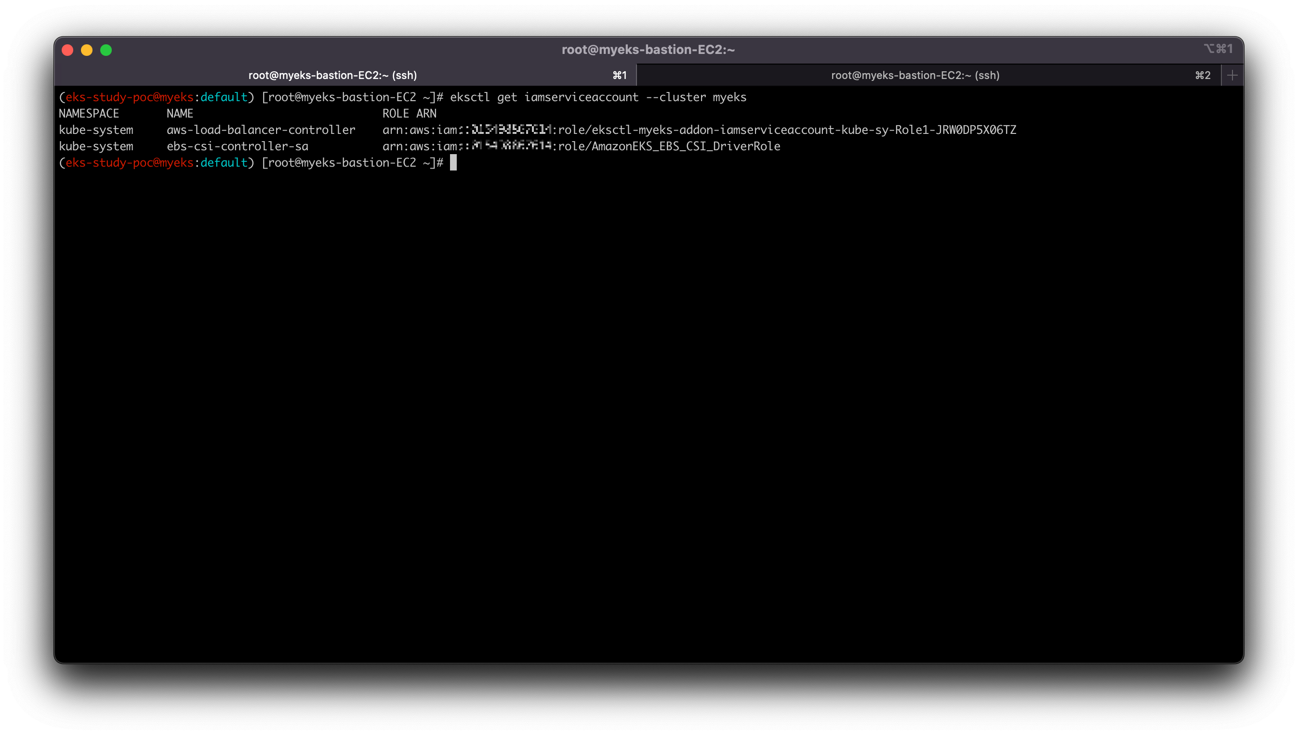Viewport: 1298px width, 735px height.
Task: Click the ⌘2 shortcut label on the tab
Action: [1203, 75]
